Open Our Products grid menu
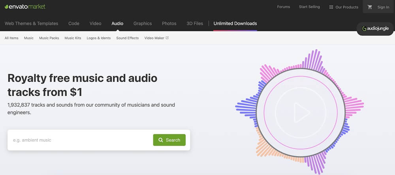The height and width of the screenshot is (175, 395). 343,7
